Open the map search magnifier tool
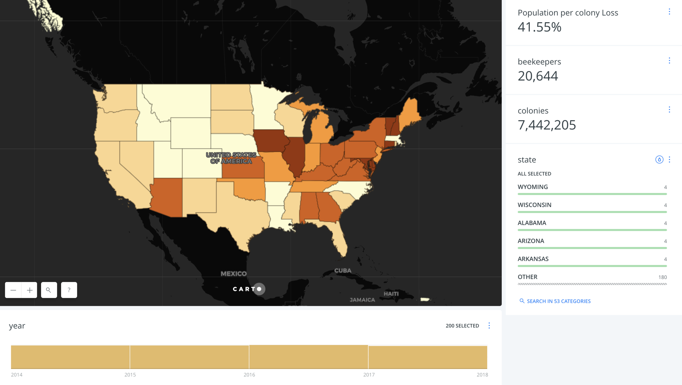Screen dimensions: 682x385 [49, 290]
